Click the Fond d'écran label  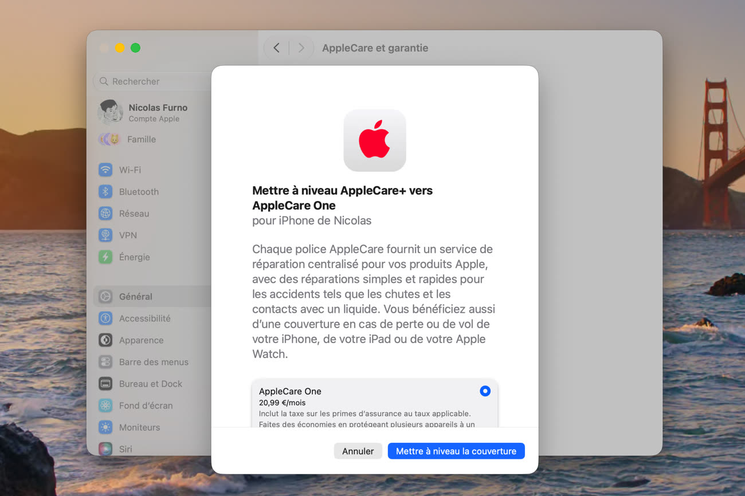click(x=146, y=406)
